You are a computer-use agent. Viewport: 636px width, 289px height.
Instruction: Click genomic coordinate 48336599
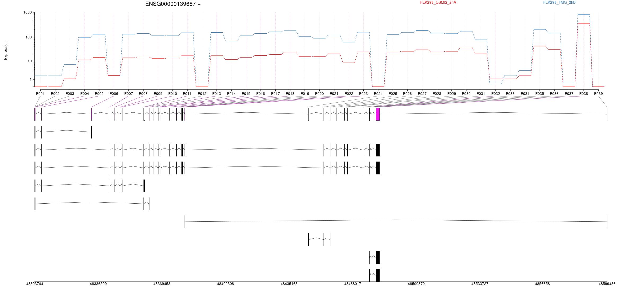point(98,284)
